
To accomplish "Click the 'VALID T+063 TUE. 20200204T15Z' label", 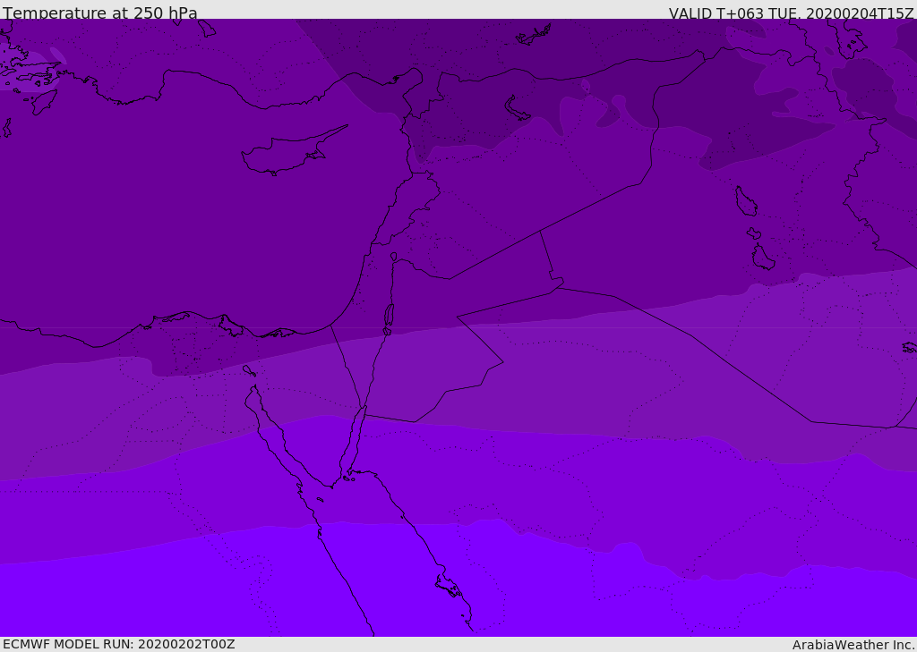I will [792, 13].
